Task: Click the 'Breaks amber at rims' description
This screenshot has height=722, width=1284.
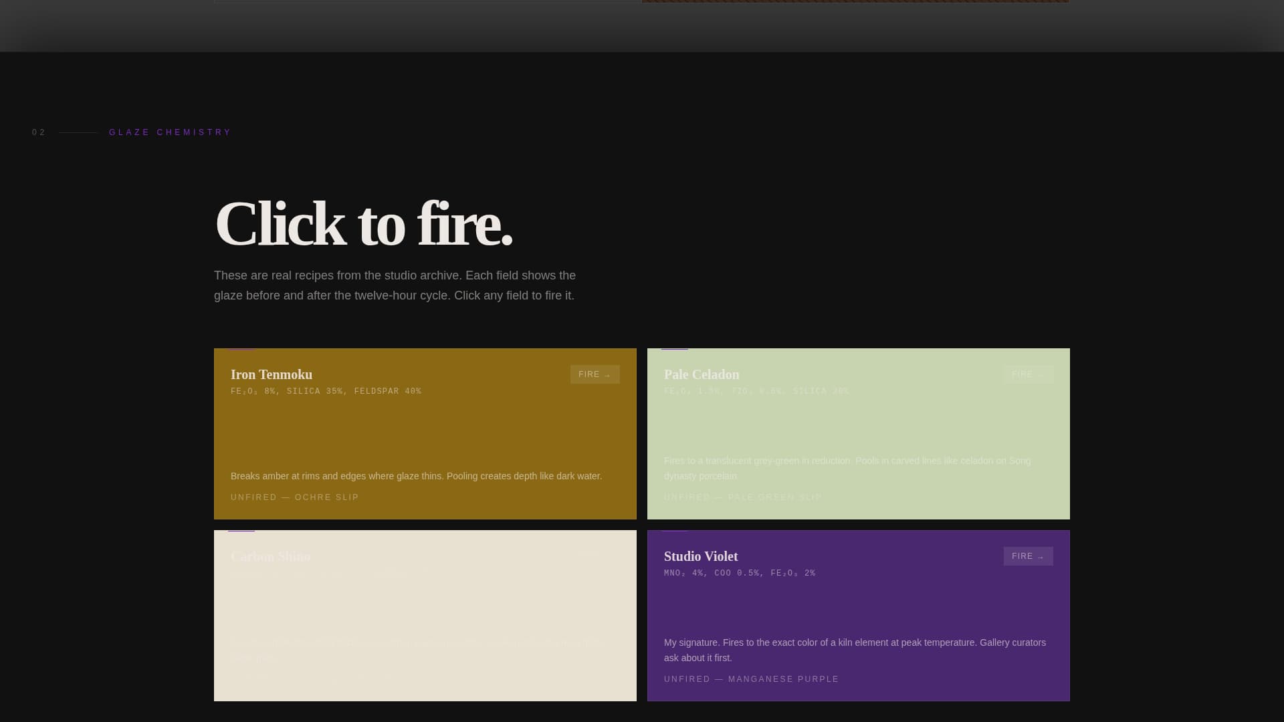Action: pyautogui.click(x=416, y=476)
